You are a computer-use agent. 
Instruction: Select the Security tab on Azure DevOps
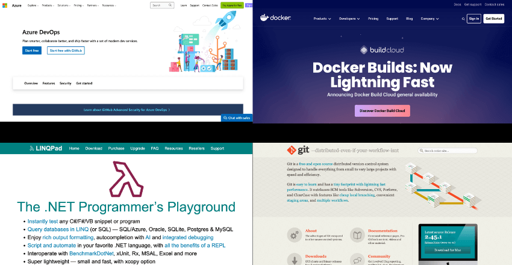point(65,84)
